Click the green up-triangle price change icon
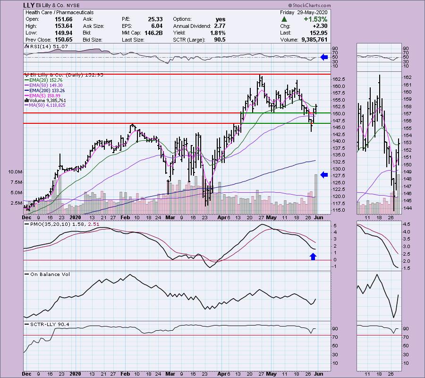425x378 pixels. (x=284, y=19)
